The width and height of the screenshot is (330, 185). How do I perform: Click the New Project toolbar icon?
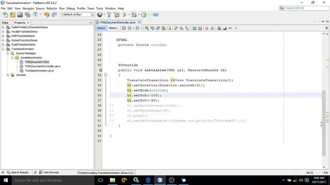coord(12,15)
